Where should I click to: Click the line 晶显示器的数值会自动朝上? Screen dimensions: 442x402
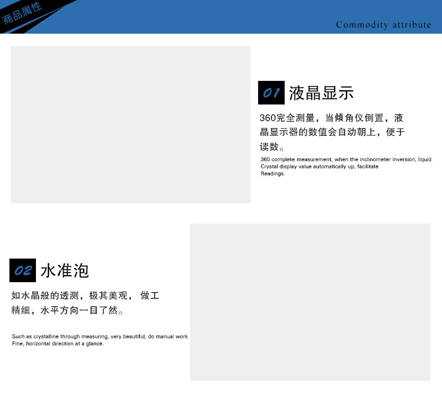click(332, 132)
